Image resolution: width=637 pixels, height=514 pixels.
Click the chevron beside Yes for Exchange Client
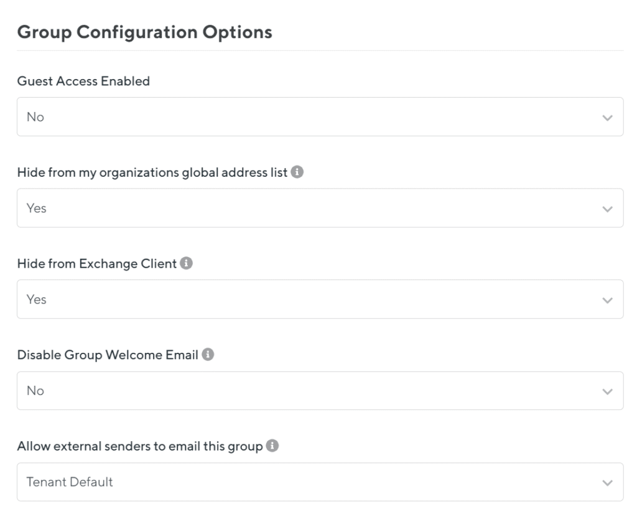click(606, 299)
